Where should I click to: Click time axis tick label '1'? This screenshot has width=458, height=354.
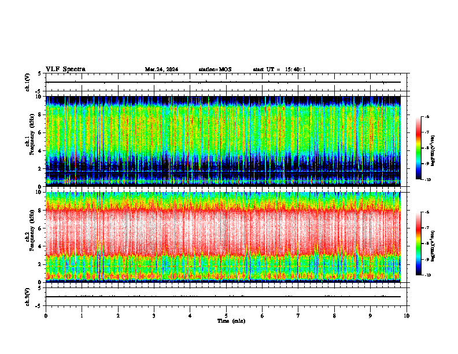point(82,316)
